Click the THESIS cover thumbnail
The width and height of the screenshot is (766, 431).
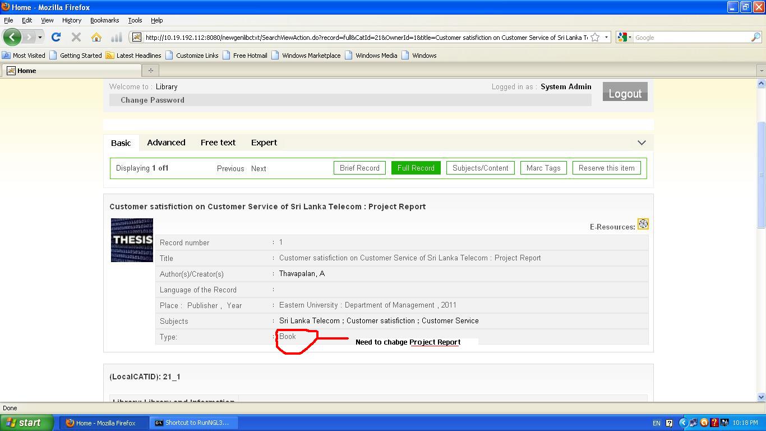point(132,240)
